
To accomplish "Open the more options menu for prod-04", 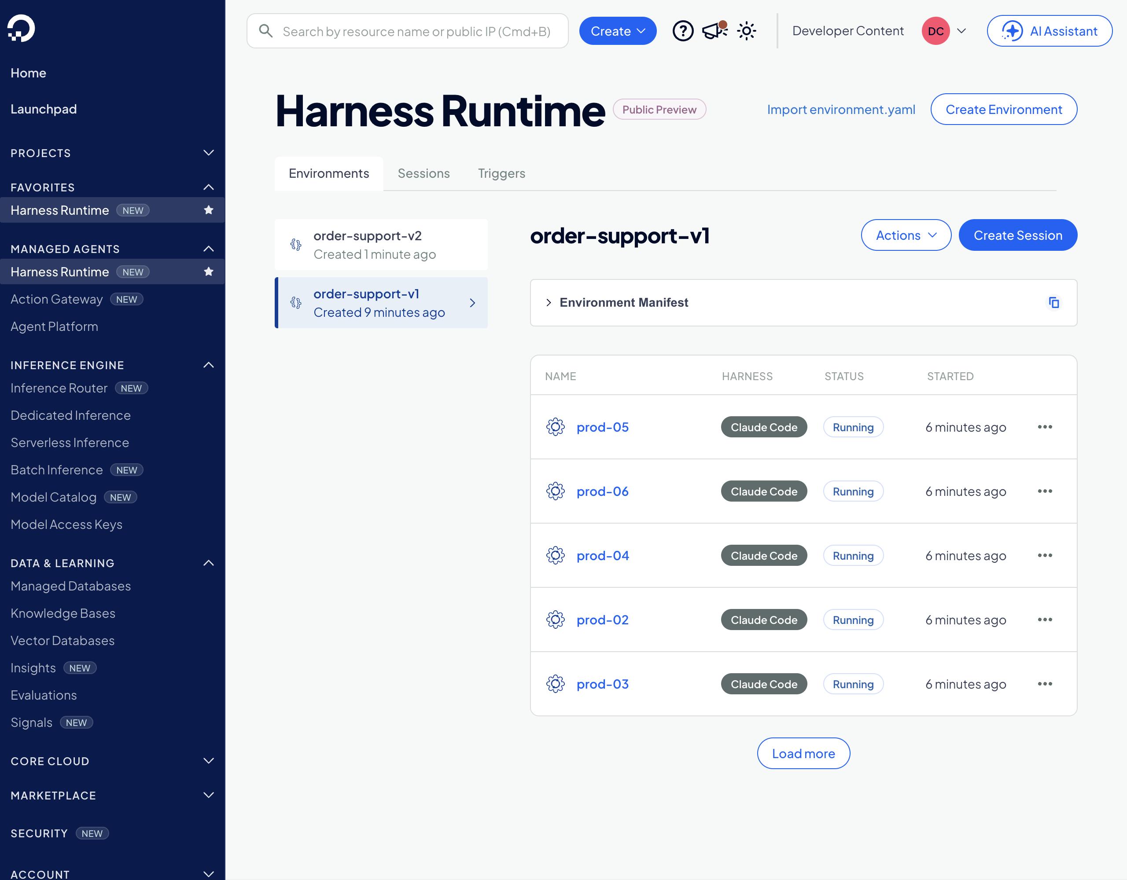I will (1044, 556).
